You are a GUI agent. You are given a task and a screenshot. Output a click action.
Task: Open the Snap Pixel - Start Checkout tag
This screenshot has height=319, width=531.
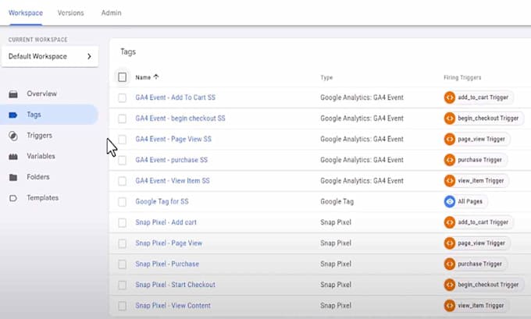[175, 285]
